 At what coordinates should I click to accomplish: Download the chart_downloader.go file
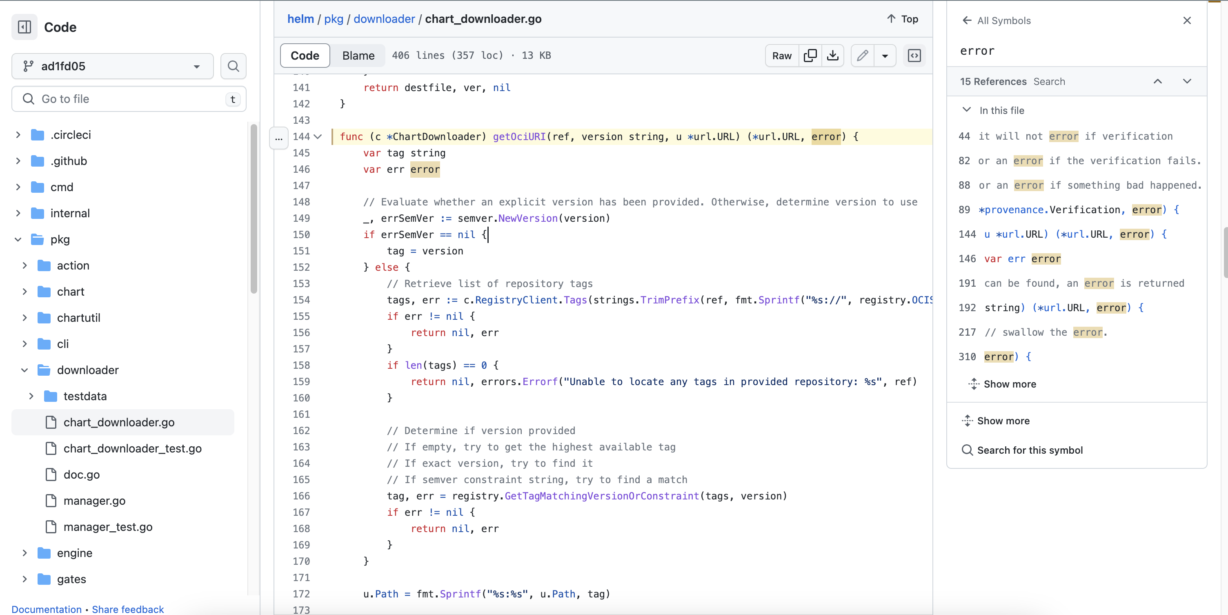coord(832,55)
